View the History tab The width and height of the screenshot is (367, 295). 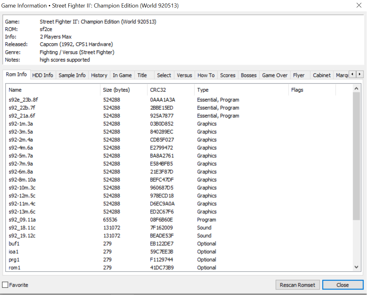point(99,75)
